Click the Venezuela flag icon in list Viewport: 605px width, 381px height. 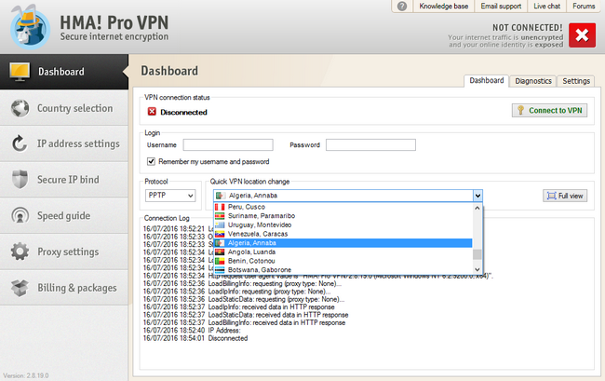pyautogui.click(x=220, y=234)
